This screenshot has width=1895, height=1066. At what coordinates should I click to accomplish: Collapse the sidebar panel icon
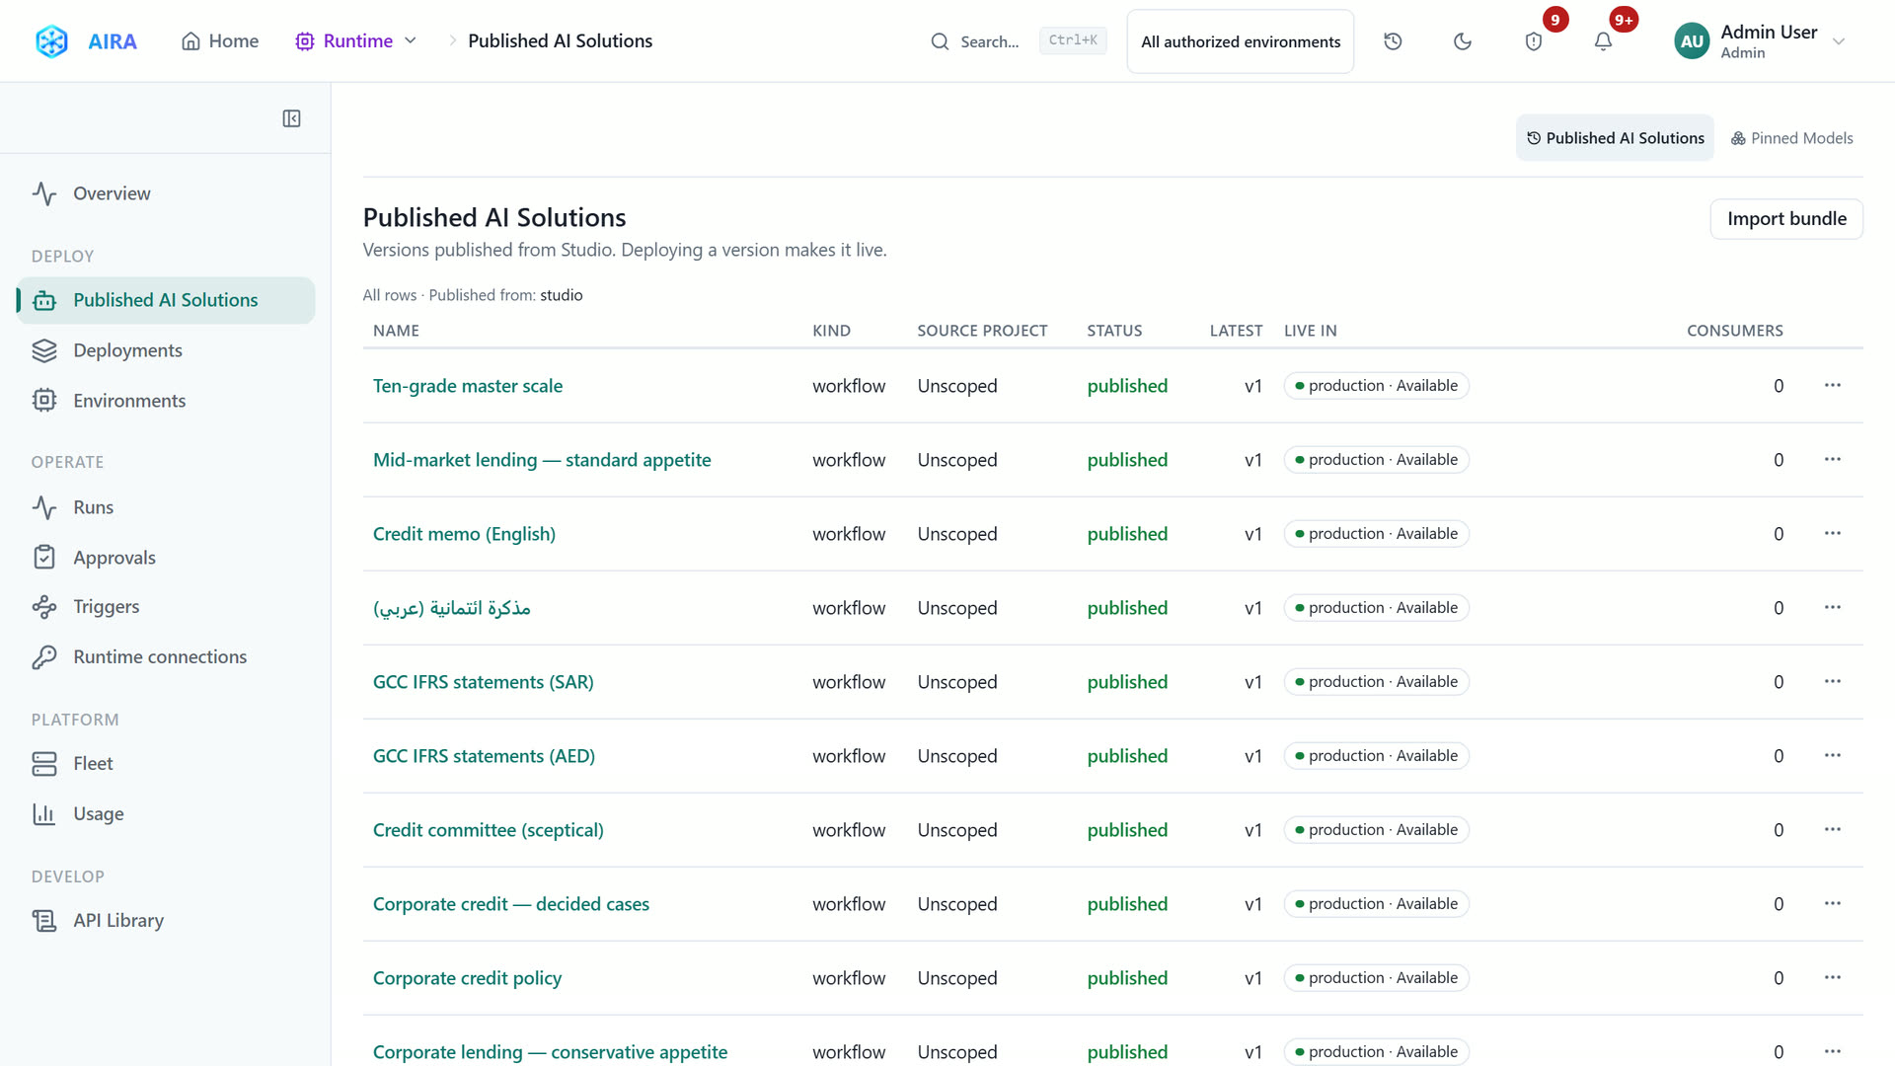click(291, 118)
